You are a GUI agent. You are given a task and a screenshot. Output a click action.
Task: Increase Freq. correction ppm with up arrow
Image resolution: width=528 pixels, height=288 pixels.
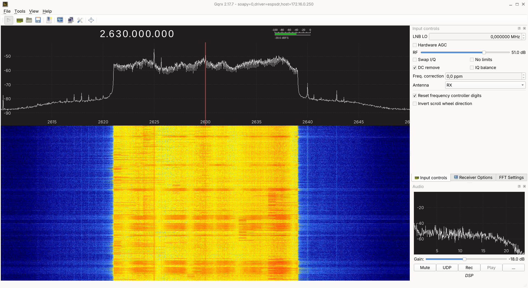[524, 74]
